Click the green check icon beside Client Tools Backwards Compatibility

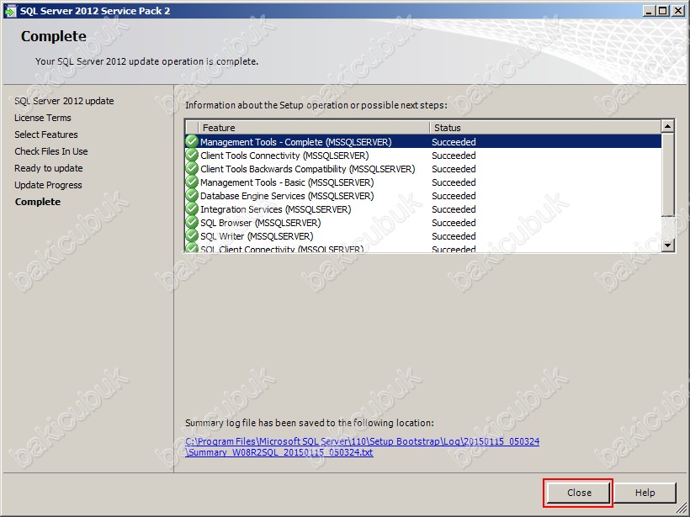(x=192, y=169)
